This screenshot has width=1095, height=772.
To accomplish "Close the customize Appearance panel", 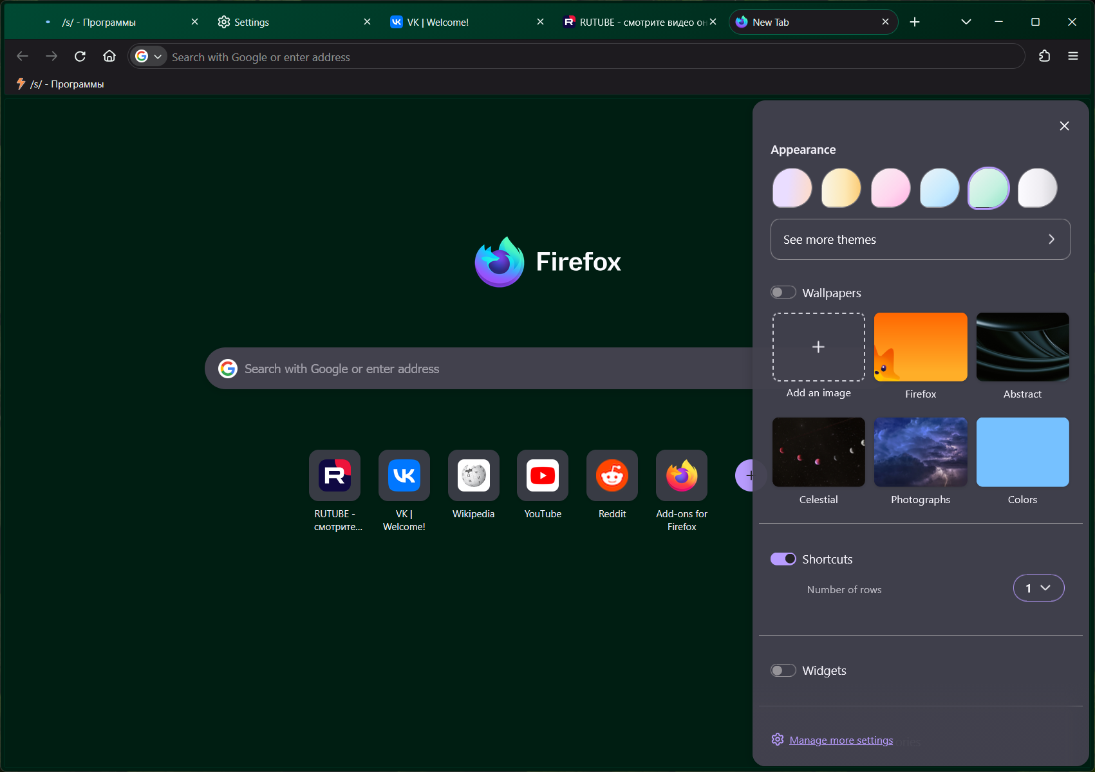I will pos(1064,126).
